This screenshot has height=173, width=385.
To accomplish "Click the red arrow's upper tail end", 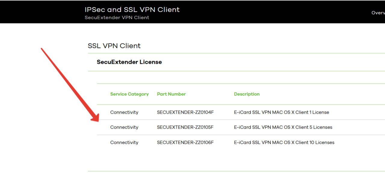I will click(x=42, y=49).
